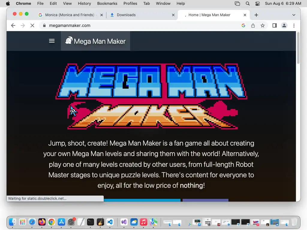This screenshot has height=230, width=307.
Task: Open Spotlight search in menu bar
Action: coord(247,3)
